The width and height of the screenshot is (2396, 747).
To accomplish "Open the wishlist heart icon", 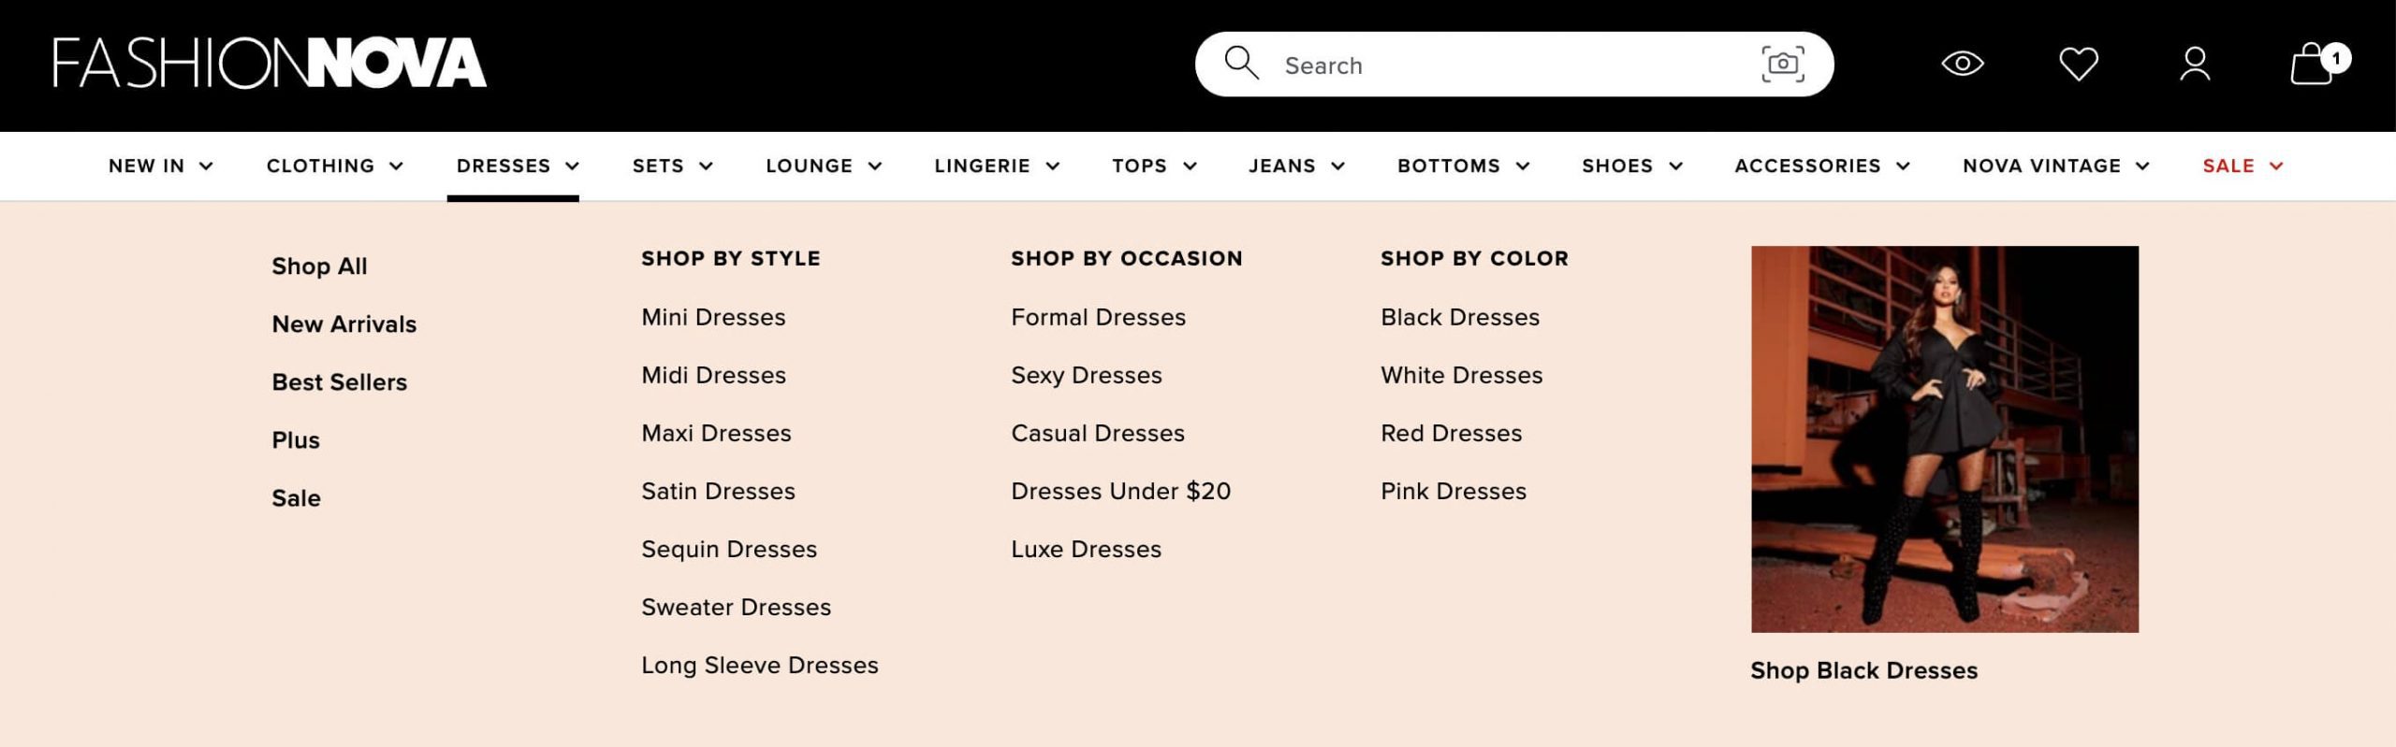I will [2078, 64].
